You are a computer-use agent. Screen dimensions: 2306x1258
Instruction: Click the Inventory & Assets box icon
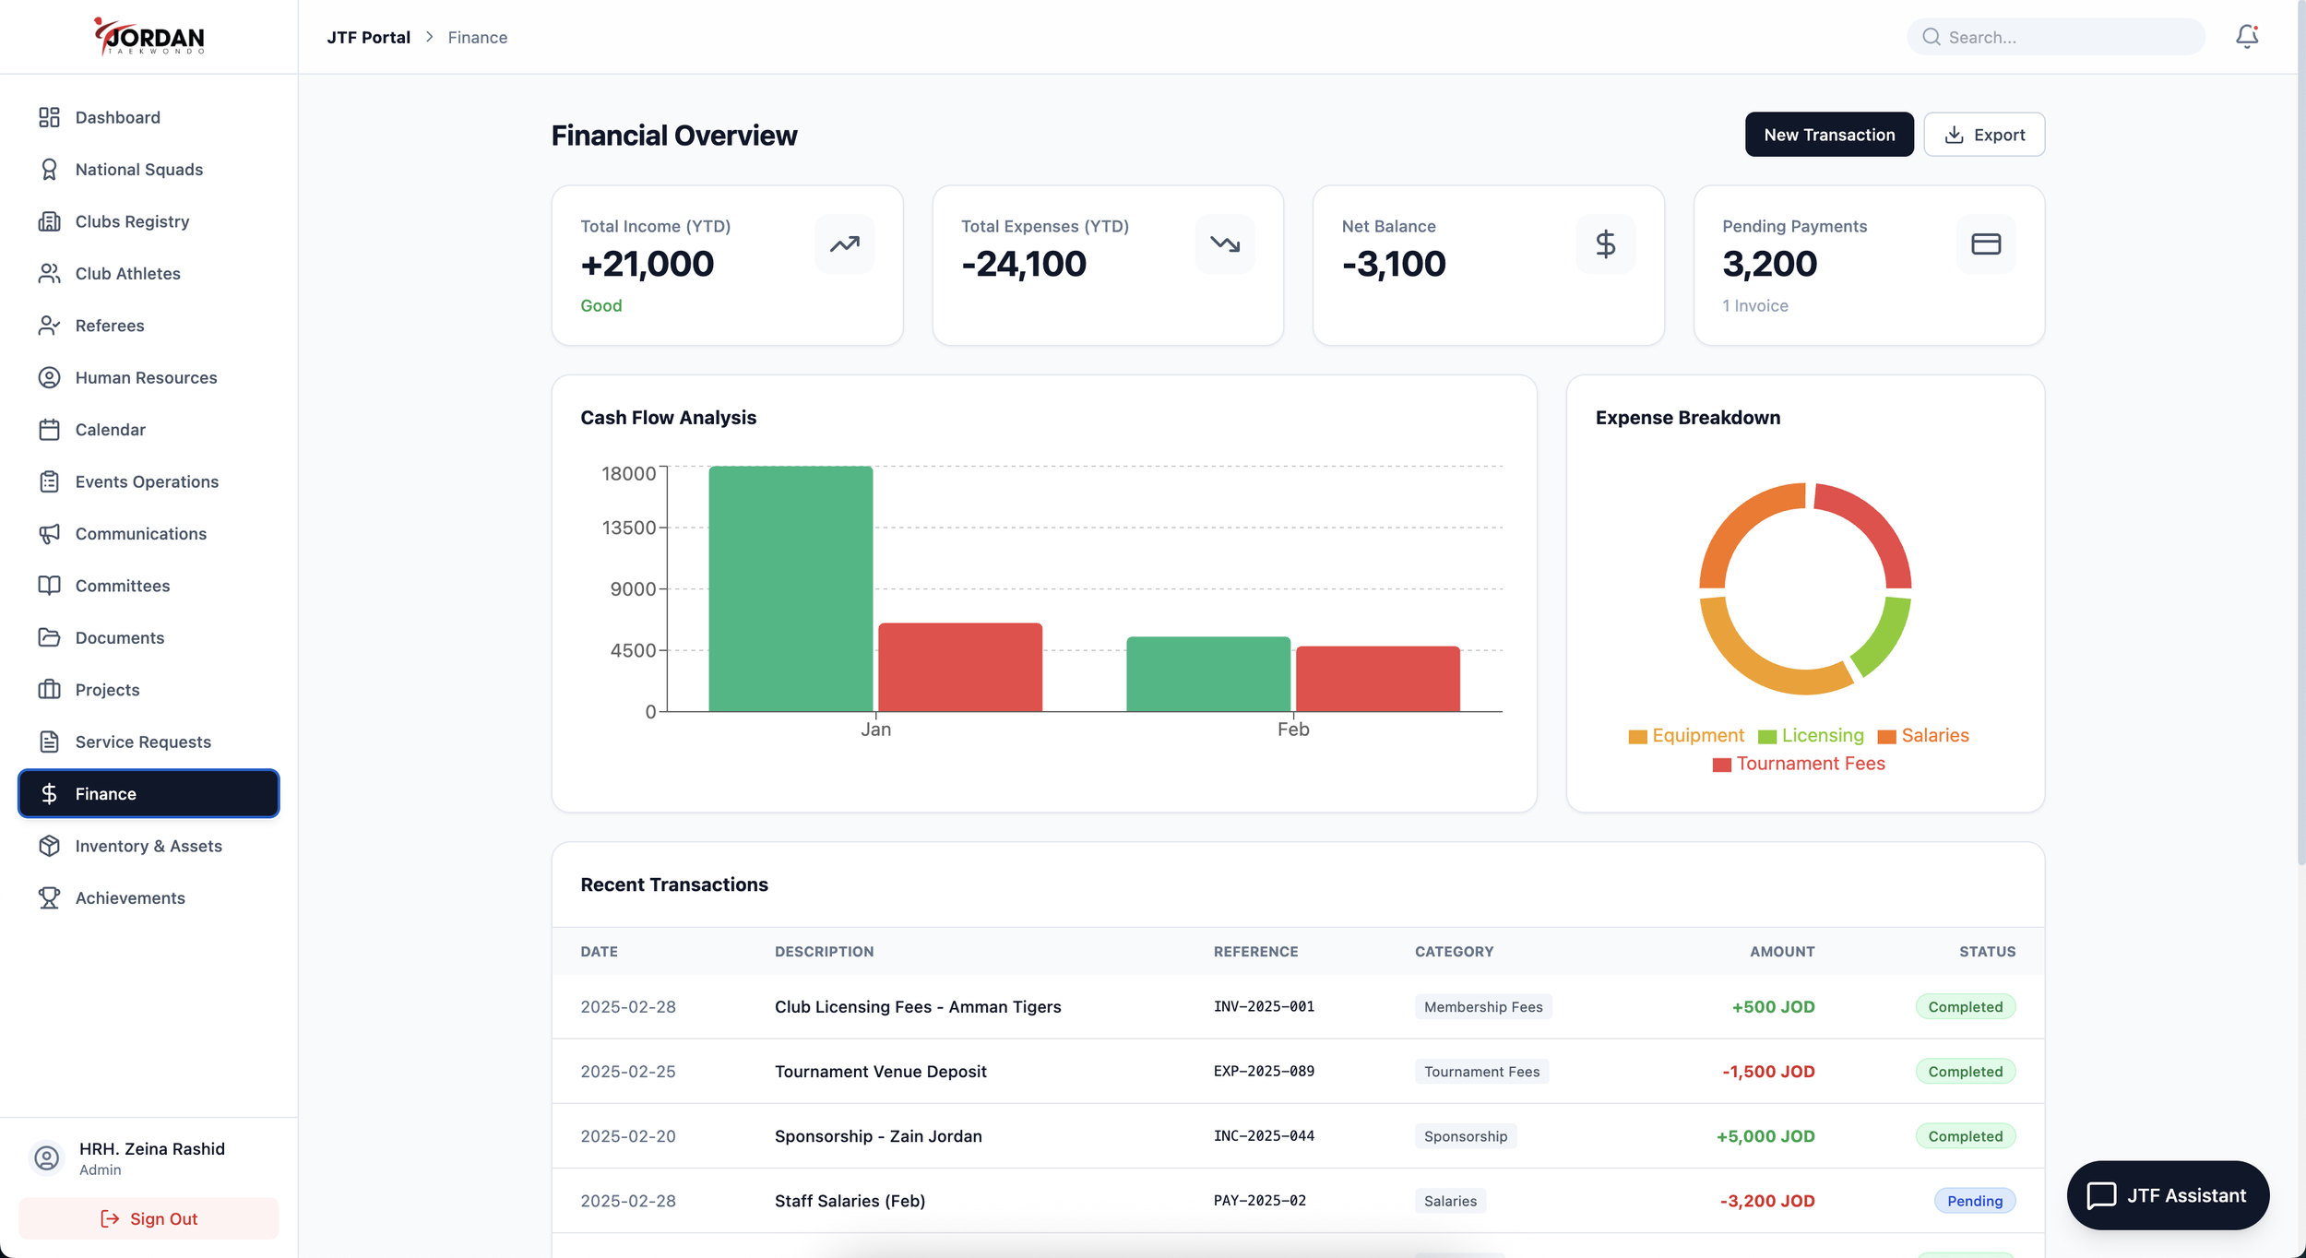pyautogui.click(x=49, y=846)
